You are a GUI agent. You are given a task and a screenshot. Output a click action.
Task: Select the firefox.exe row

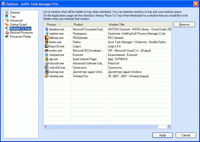click(107, 42)
